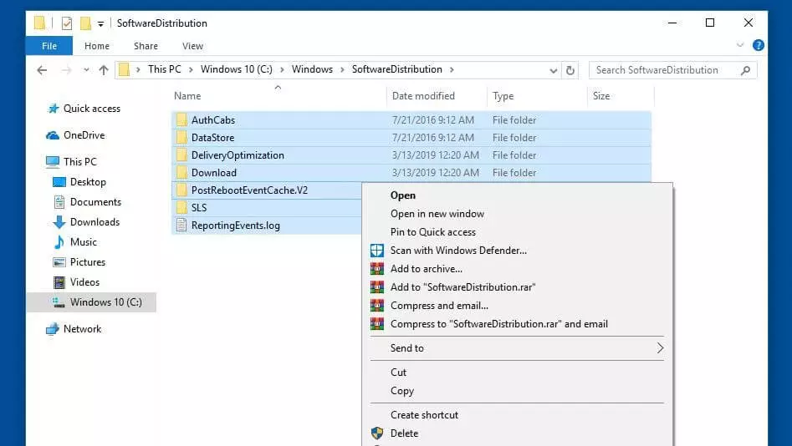Click 'Windows' breadcrumb in address bar
792x446 pixels.
point(312,69)
